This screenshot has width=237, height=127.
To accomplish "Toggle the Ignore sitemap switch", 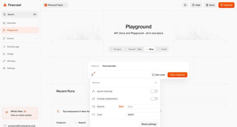I will [x=154, y=91].
